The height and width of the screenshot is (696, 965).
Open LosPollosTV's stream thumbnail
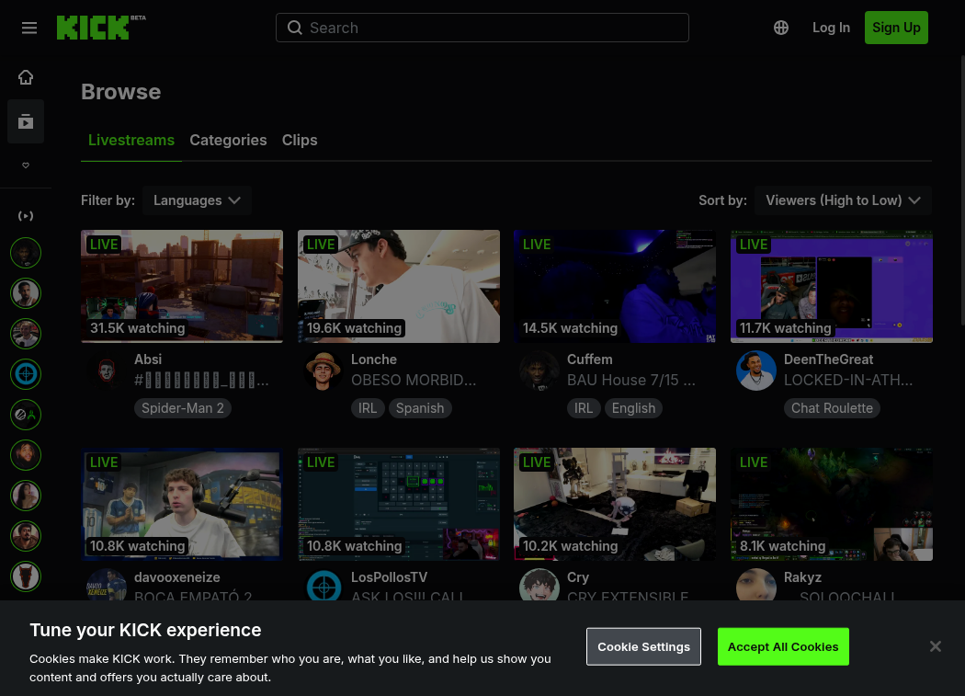[399, 505]
